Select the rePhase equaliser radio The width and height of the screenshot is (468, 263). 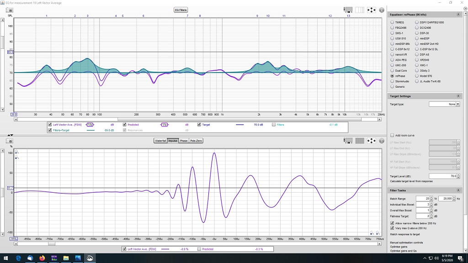pos(392,76)
